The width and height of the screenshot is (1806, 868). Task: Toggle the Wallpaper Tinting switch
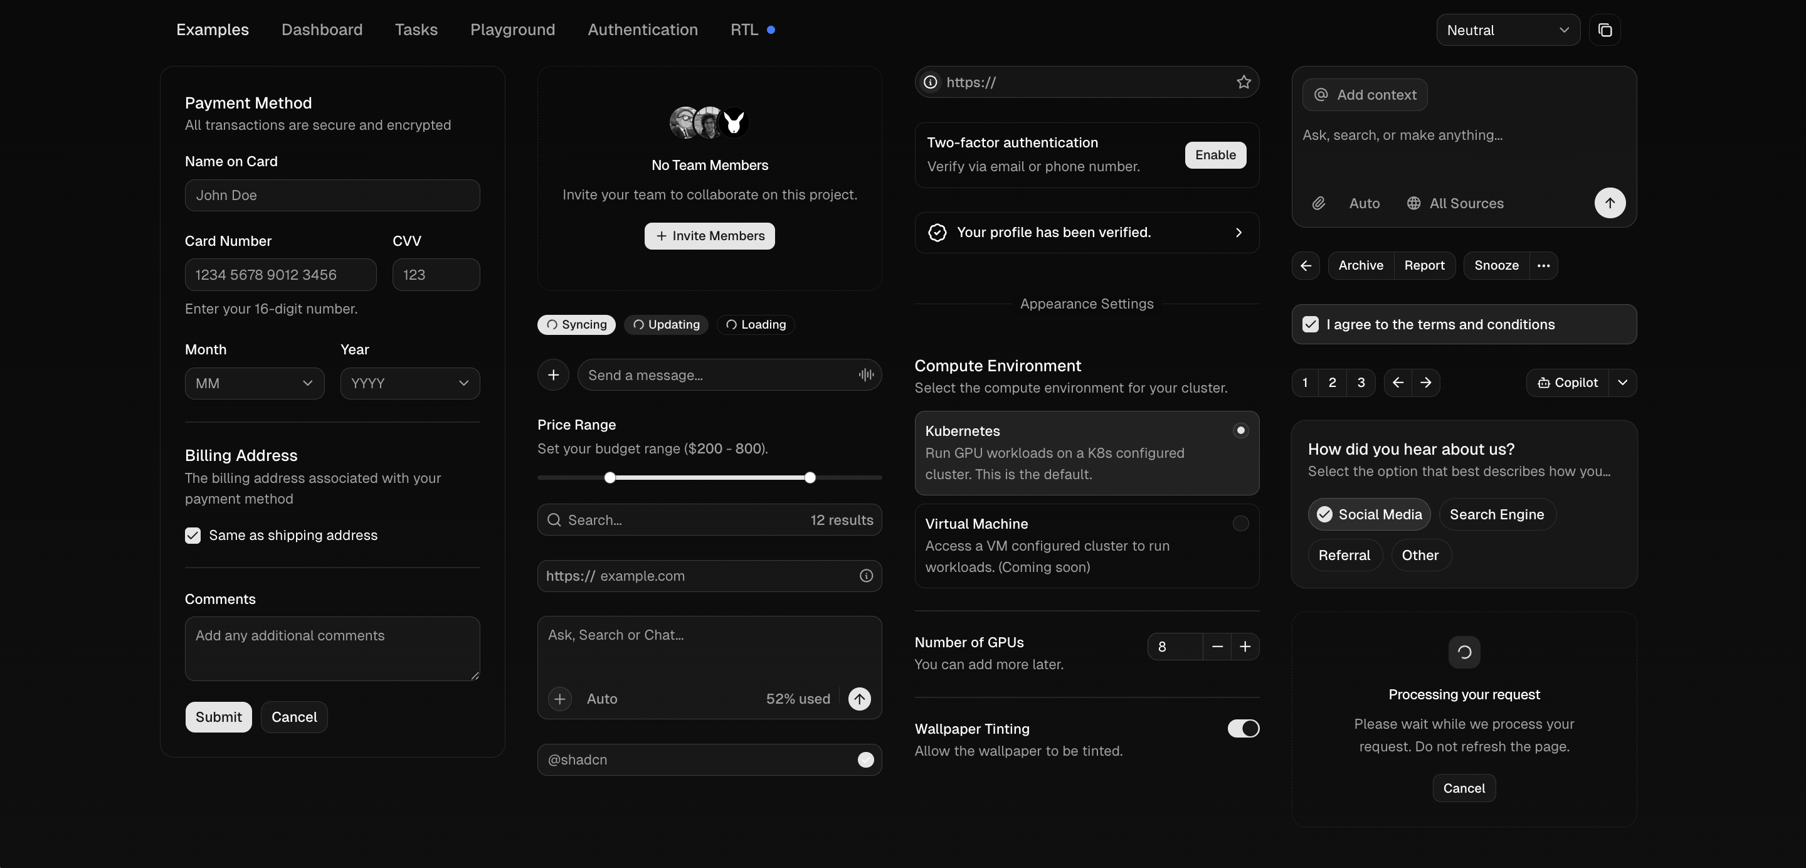click(x=1243, y=729)
